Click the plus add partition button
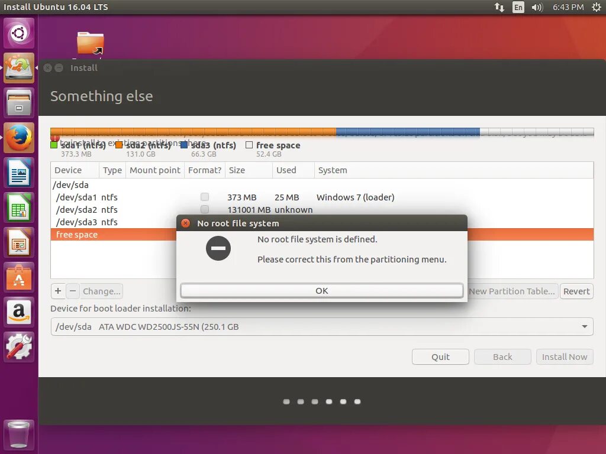Viewport: 606px width, 454px height. pyautogui.click(x=58, y=291)
